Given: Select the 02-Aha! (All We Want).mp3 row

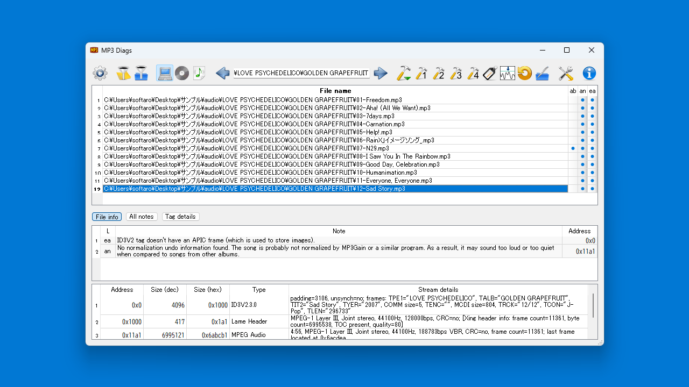Looking at the screenshot, I should coord(335,108).
